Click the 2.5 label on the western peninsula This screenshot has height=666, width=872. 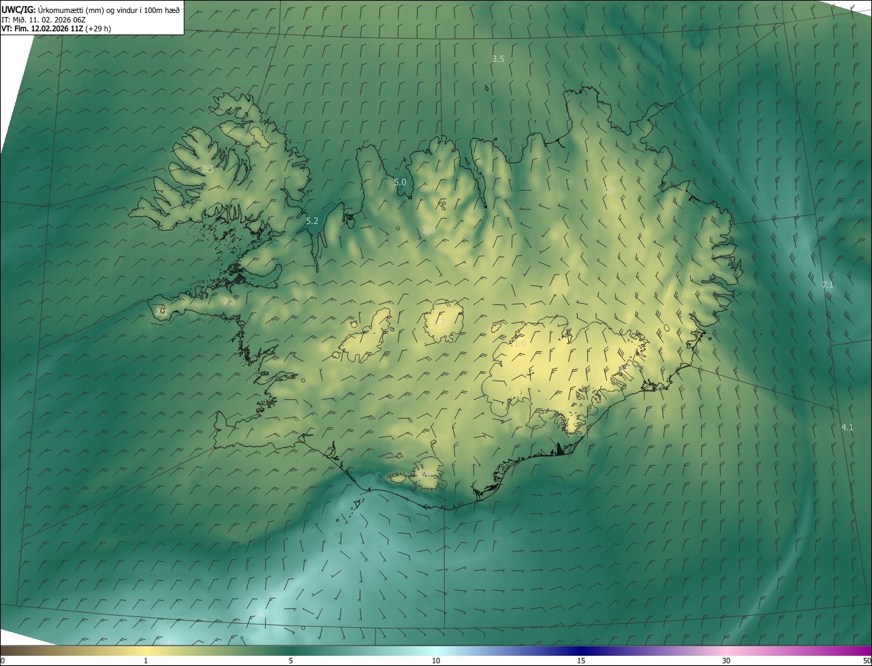pos(228,302)
